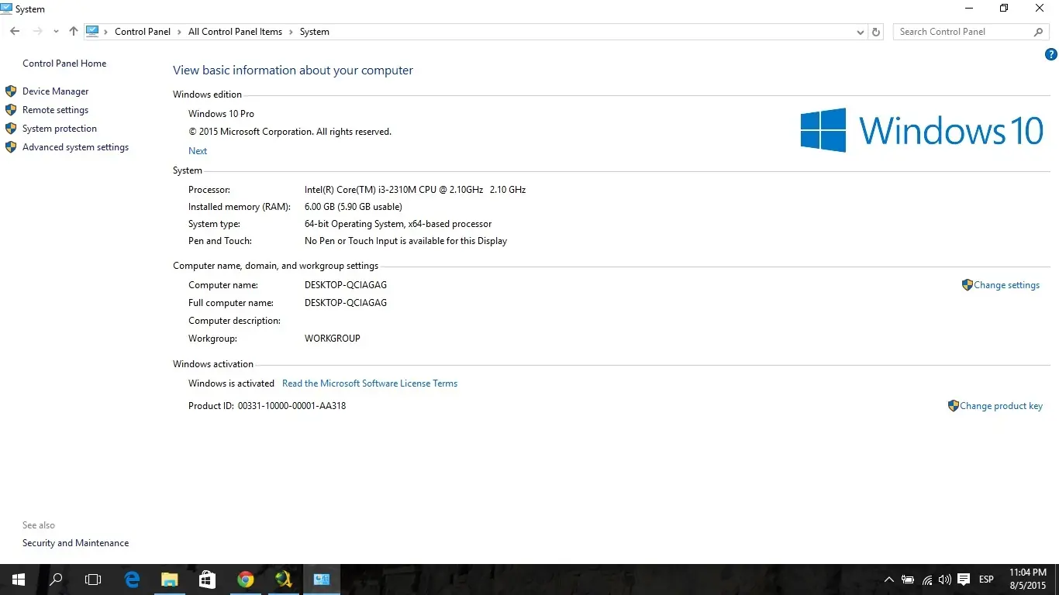This screenshot has height=595, width=1059.
Task: Open File Explorer from the taskbar
Action: tap(169, 579)
